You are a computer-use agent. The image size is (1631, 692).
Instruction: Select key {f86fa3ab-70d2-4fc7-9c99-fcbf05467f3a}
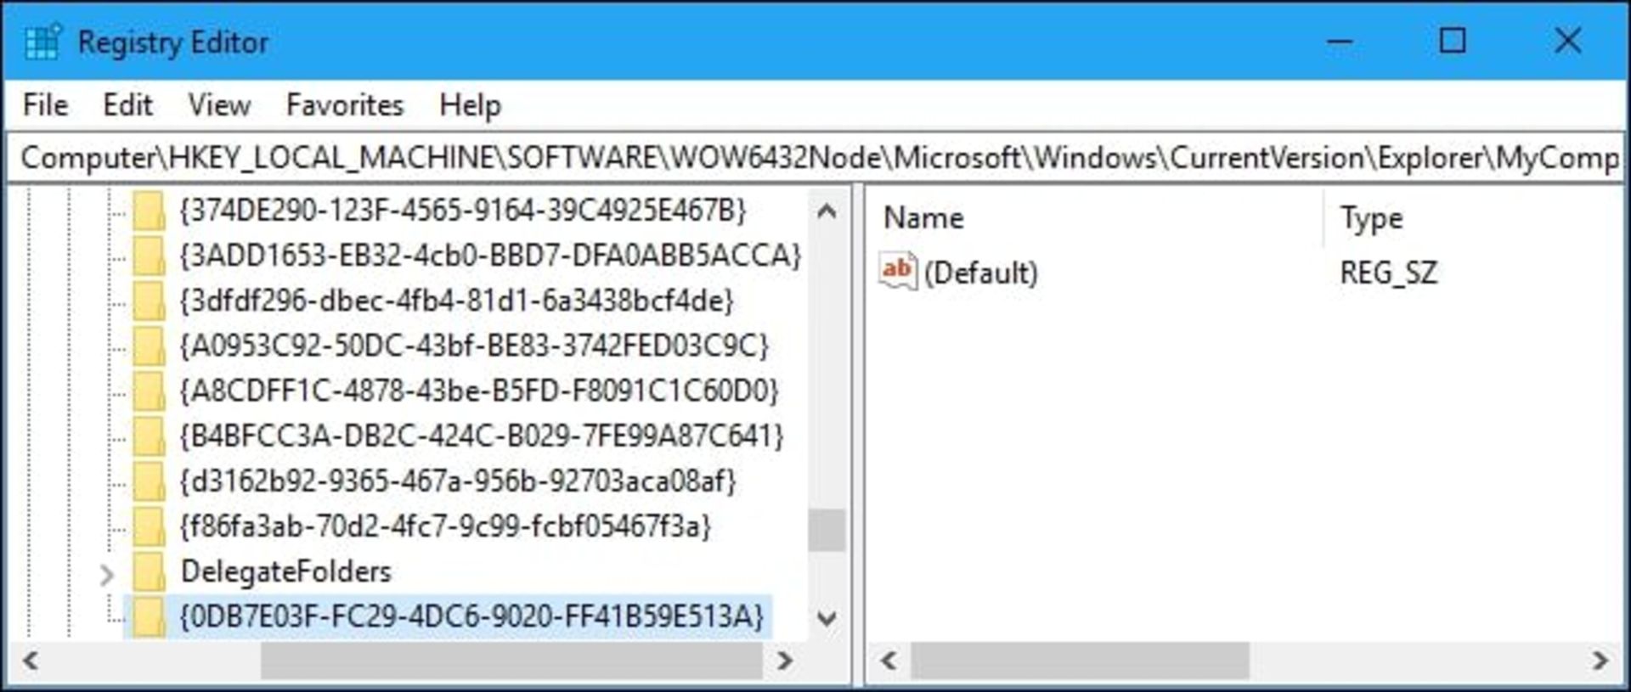click(x=445, y=526)
